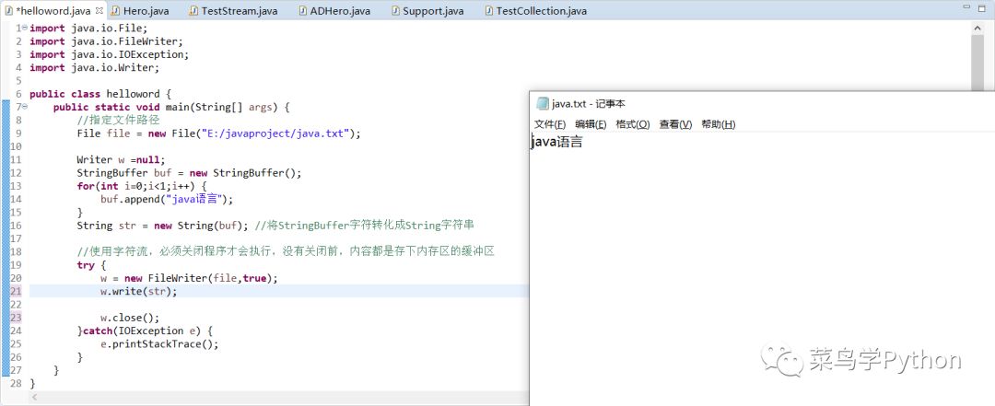995x406 pixels.
Task: Click line number 21 in the gutter
Action: (16, 291)
